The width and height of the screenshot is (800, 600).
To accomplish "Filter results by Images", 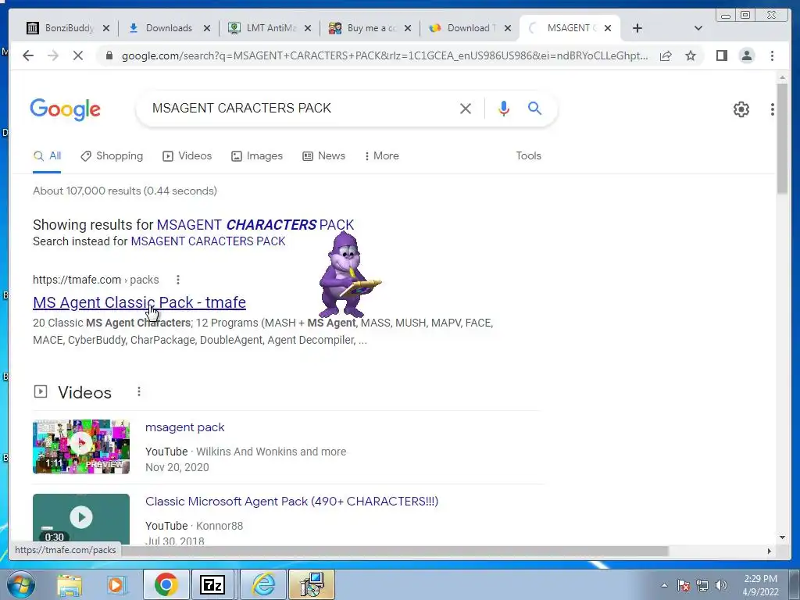I will click(256, 156).
